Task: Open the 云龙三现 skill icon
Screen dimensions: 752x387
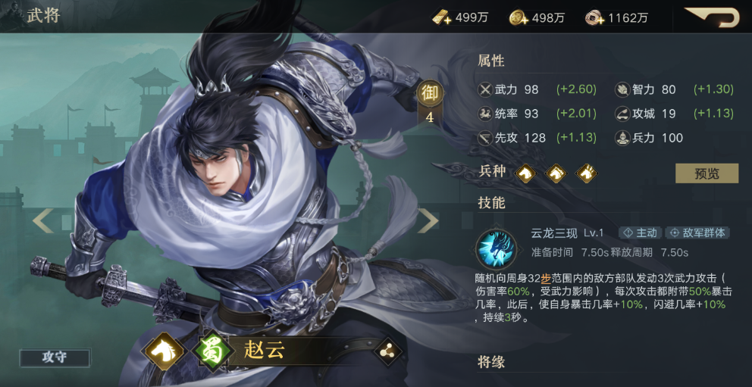Action: (497, 248)
